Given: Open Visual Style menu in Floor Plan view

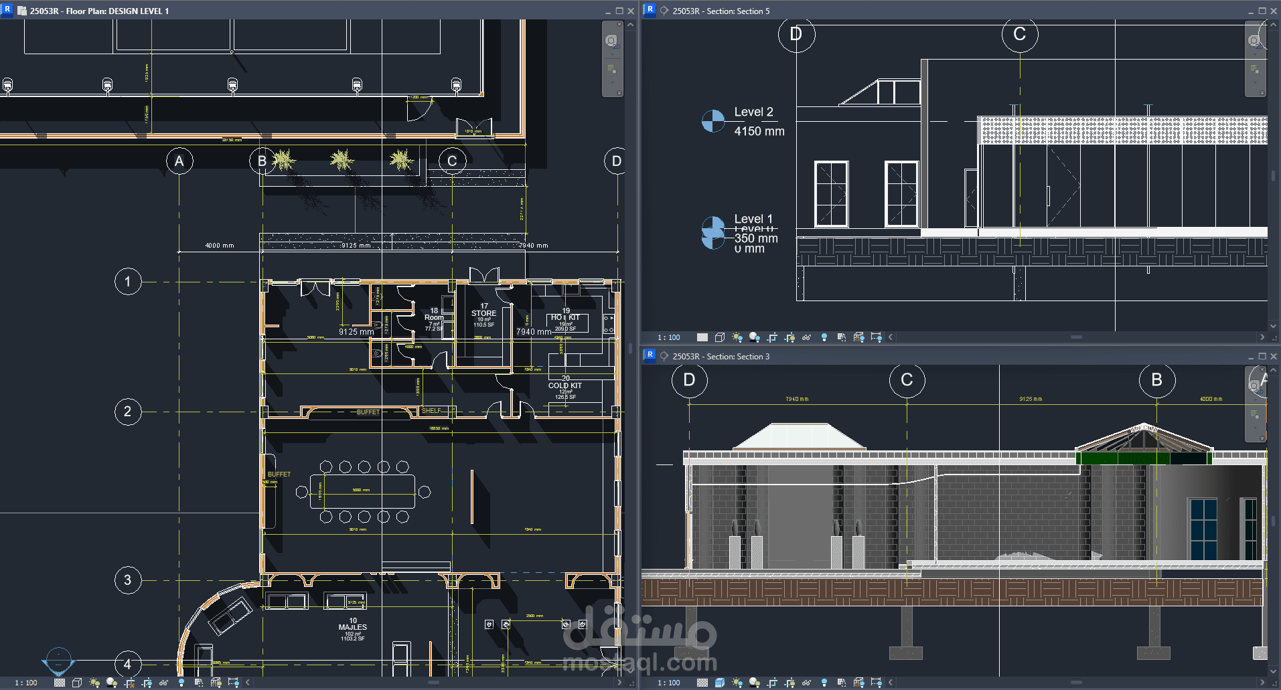Looking at the screenshot, I should (x=77, y=683).
